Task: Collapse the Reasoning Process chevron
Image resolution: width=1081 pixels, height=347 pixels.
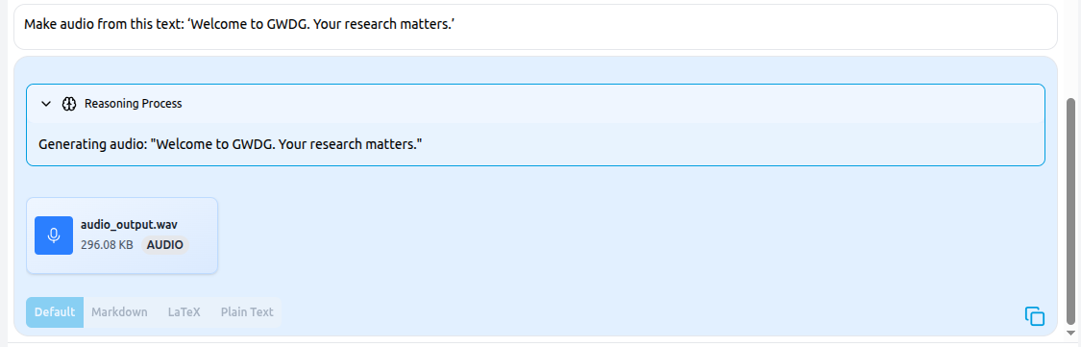Action: tap(46, 104)
